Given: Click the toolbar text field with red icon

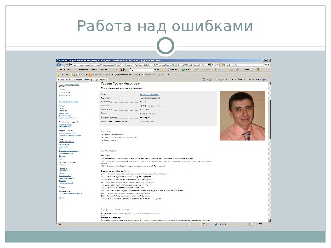Looking at the screenshot, I should pos(141,70).
